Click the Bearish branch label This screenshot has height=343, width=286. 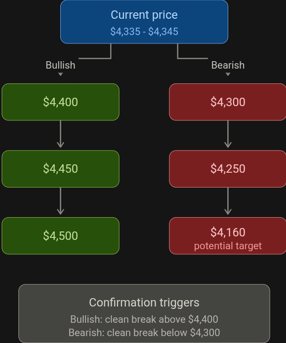228,65
